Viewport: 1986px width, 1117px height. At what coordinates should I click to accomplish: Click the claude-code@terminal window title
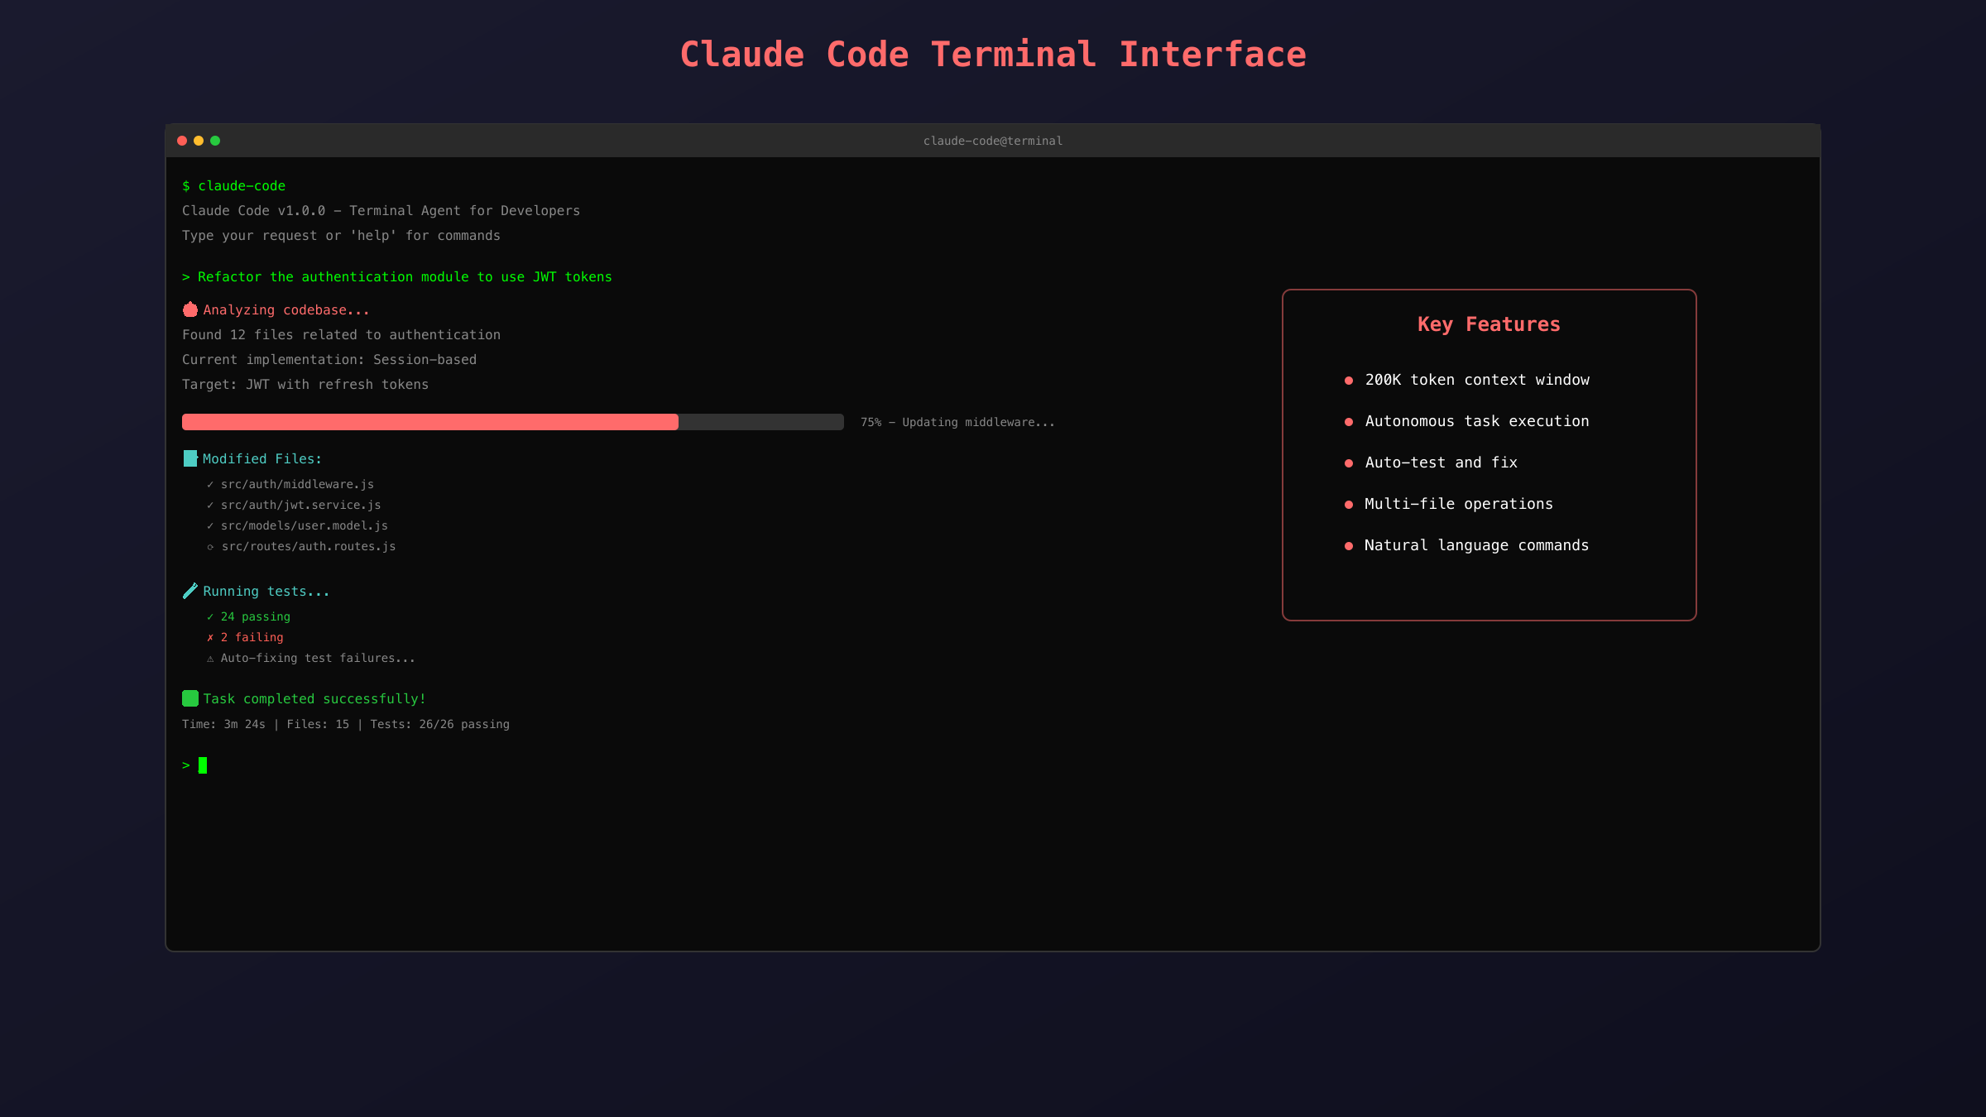point(993,141)
